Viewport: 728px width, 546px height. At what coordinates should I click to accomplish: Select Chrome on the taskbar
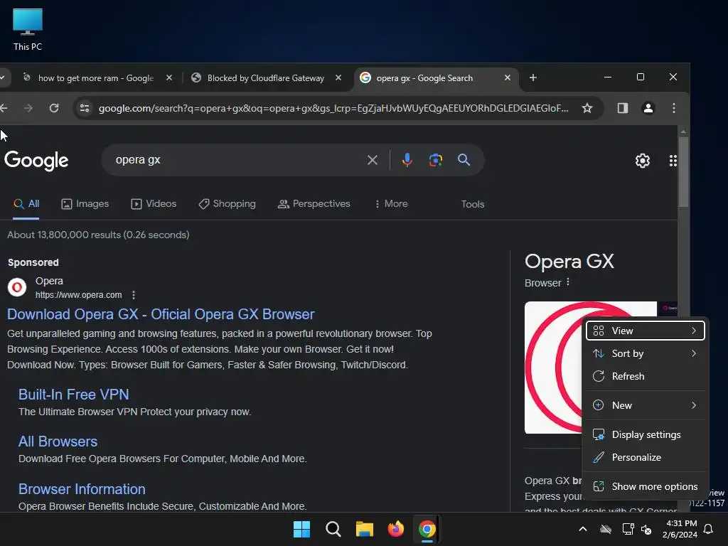tap(427, 529)
